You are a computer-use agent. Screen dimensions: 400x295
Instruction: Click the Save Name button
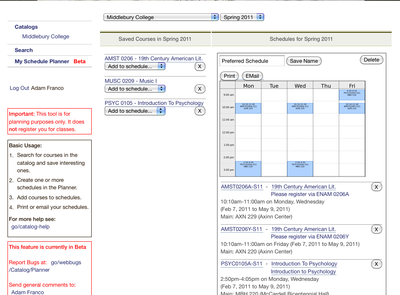click(304, 61)
